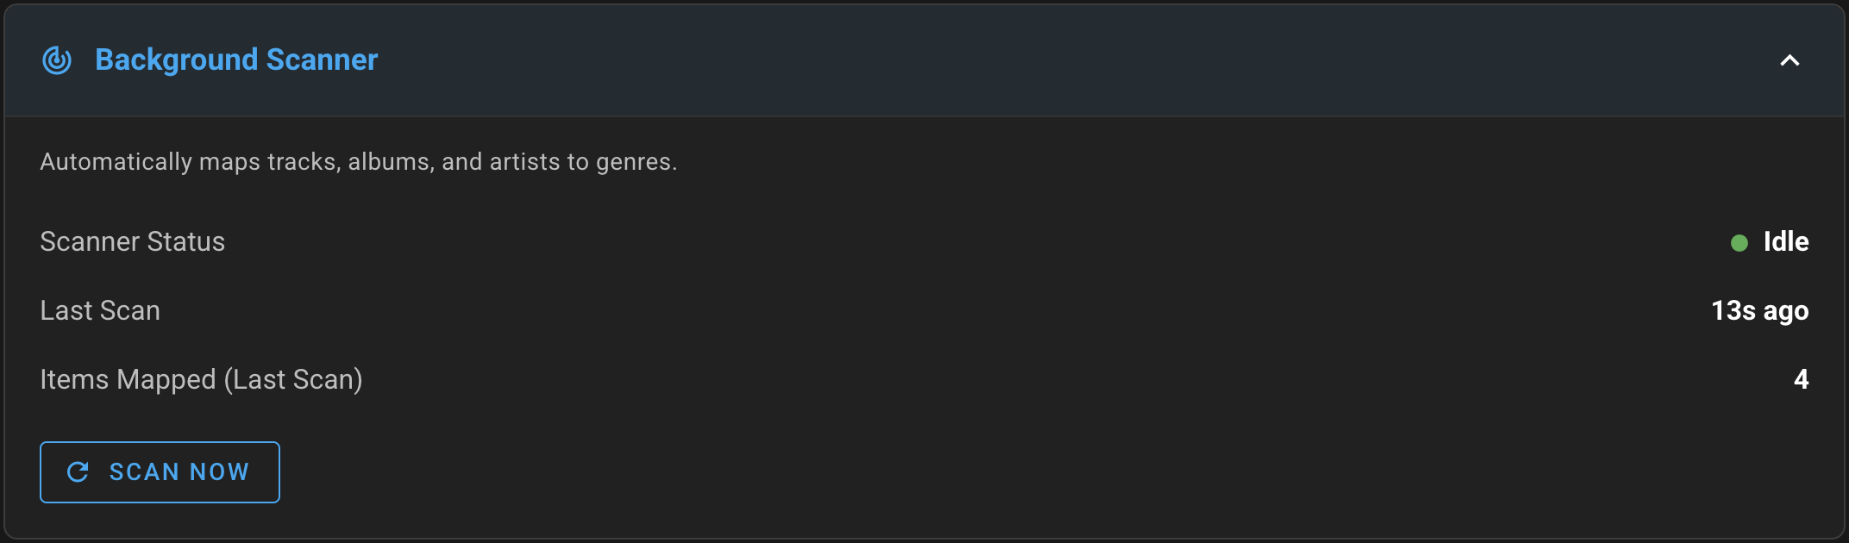The image size is (1849, 543).
Task: Click the Background Scanner radar icon
Action: 57,60
